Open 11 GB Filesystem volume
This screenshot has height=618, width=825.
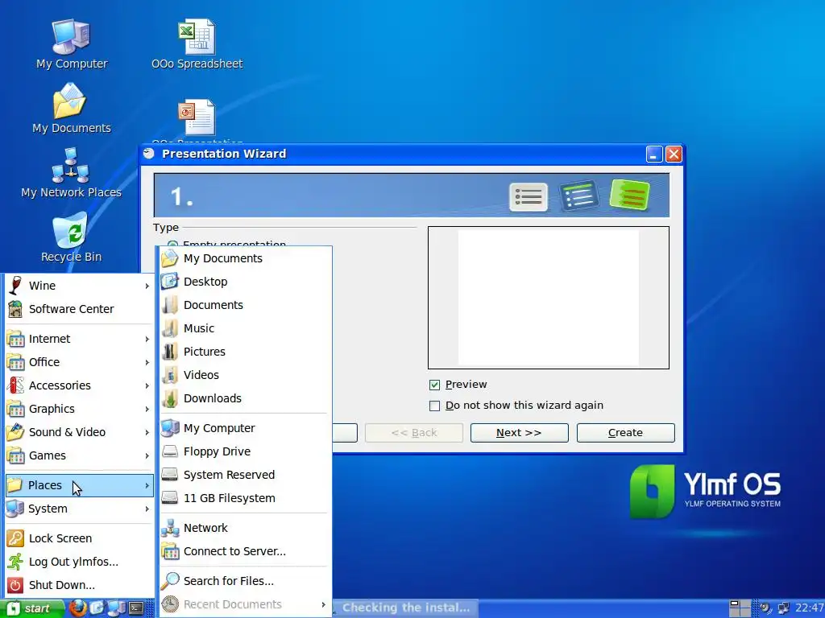(244, 498)
